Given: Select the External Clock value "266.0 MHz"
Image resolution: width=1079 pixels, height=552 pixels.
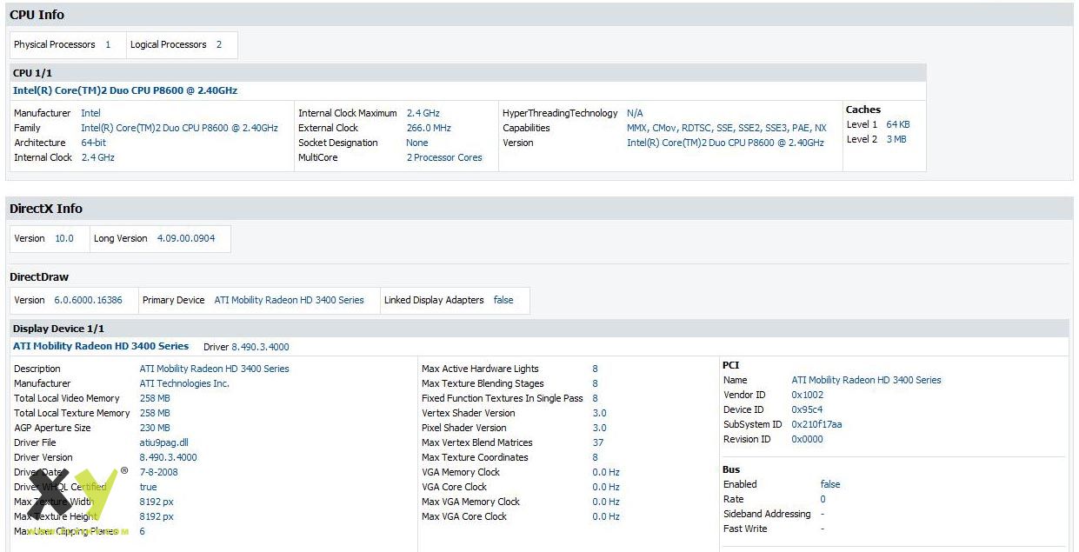Looking at the screenshot, I should click(x=429, y=128).
